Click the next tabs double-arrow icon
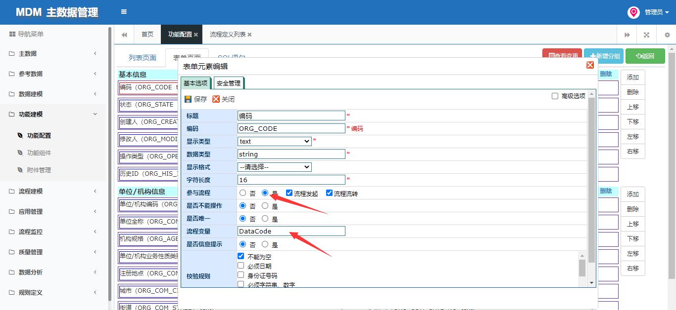 [627, 35]
